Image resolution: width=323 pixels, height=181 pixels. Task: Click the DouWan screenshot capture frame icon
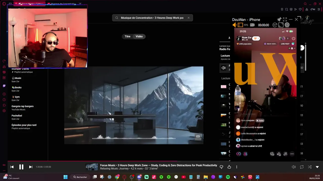281,25
